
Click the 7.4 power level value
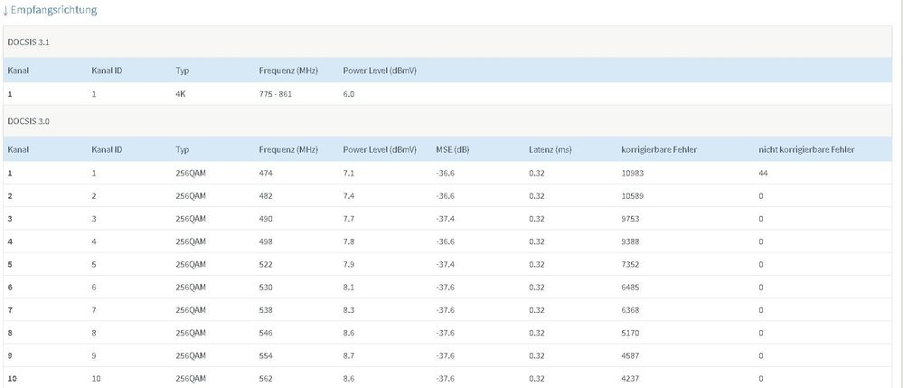pyautogui.click(x=348, y=196)
